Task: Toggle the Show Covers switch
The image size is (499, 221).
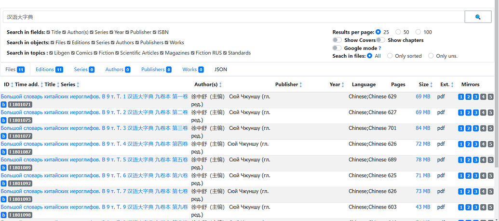Action: 337,40
